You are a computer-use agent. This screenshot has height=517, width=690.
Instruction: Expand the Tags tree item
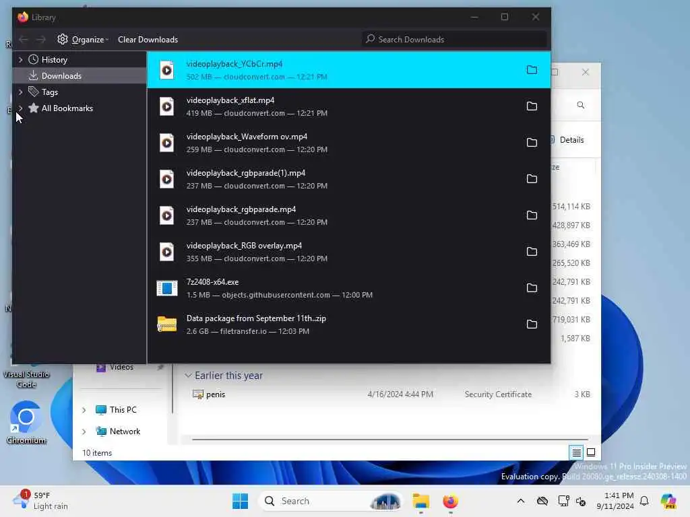click(x=20, y=92)
